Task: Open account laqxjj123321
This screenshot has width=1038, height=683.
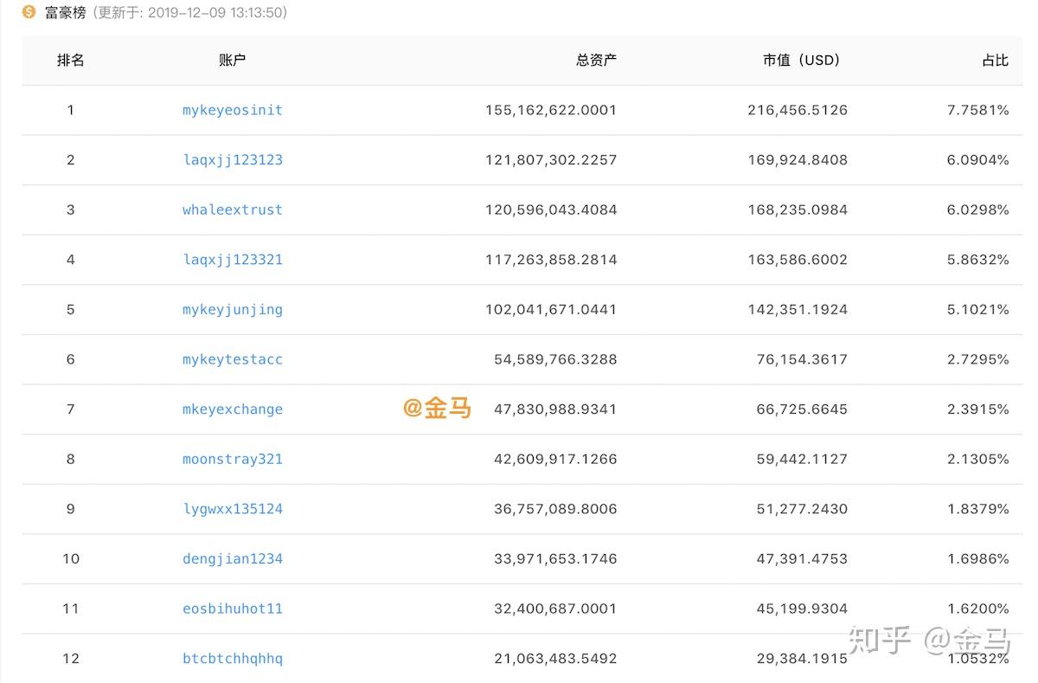Action: pyautogui.click(x=232, y=260)
